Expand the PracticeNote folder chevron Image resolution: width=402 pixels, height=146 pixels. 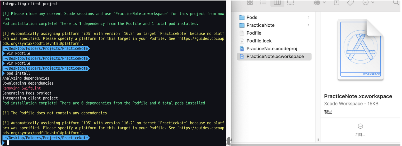click(x=308, y=25)
